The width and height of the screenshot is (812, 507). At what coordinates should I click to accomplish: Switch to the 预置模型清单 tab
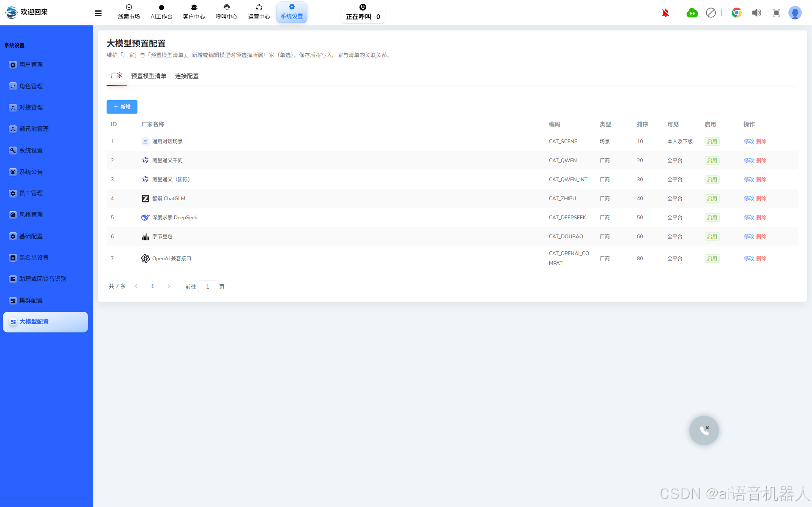149,76
